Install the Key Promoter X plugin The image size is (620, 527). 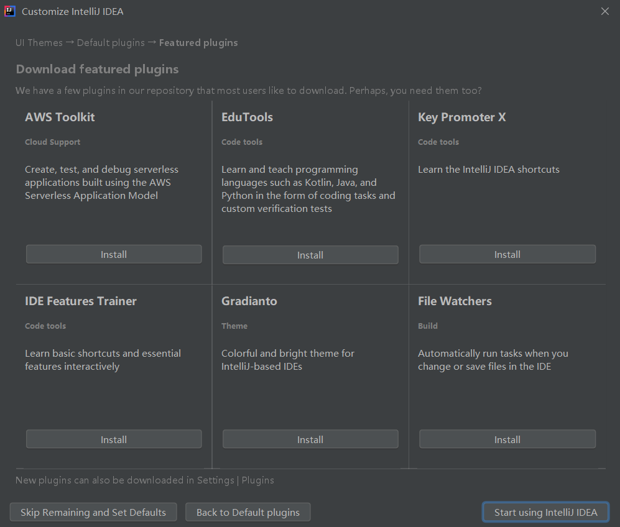tap(507, 254)
